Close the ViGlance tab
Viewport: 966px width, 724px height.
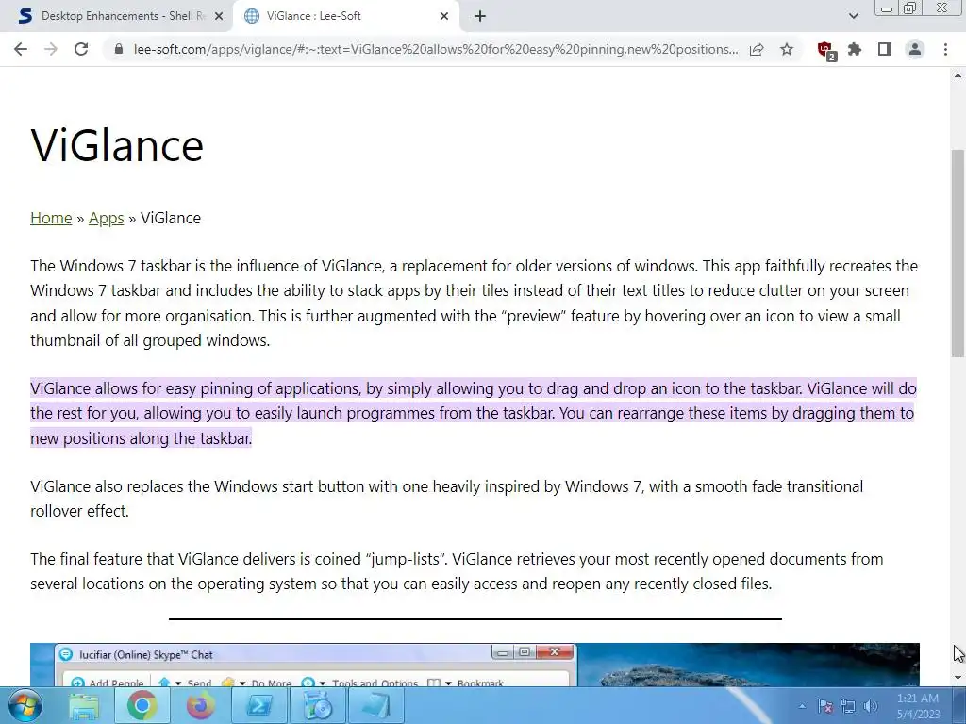pos(444,16)
